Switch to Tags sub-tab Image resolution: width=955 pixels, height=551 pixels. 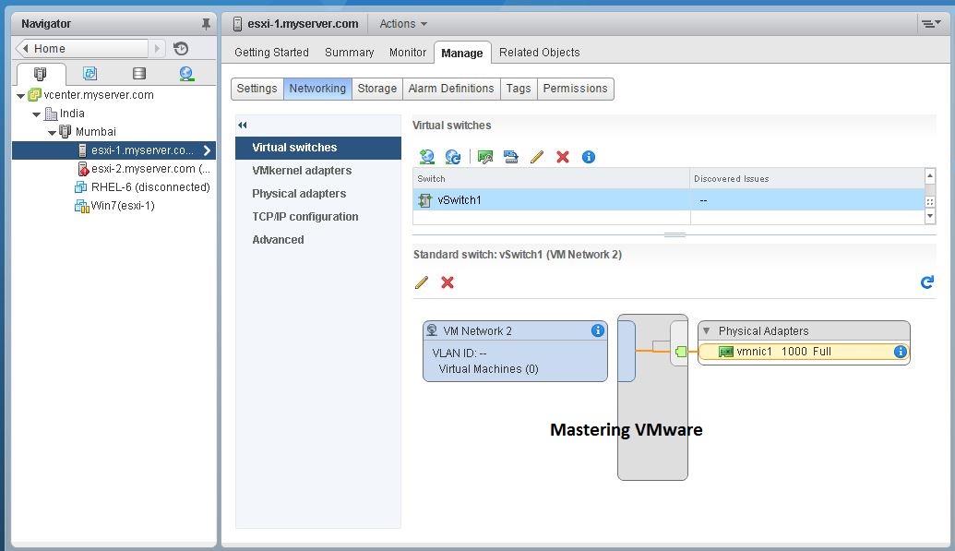pyautogui.click(x=519, y=89)
